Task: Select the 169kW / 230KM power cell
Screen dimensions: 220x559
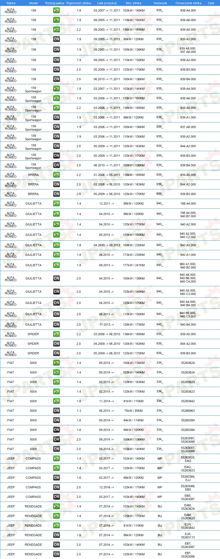Action: [x=134, y=245]
